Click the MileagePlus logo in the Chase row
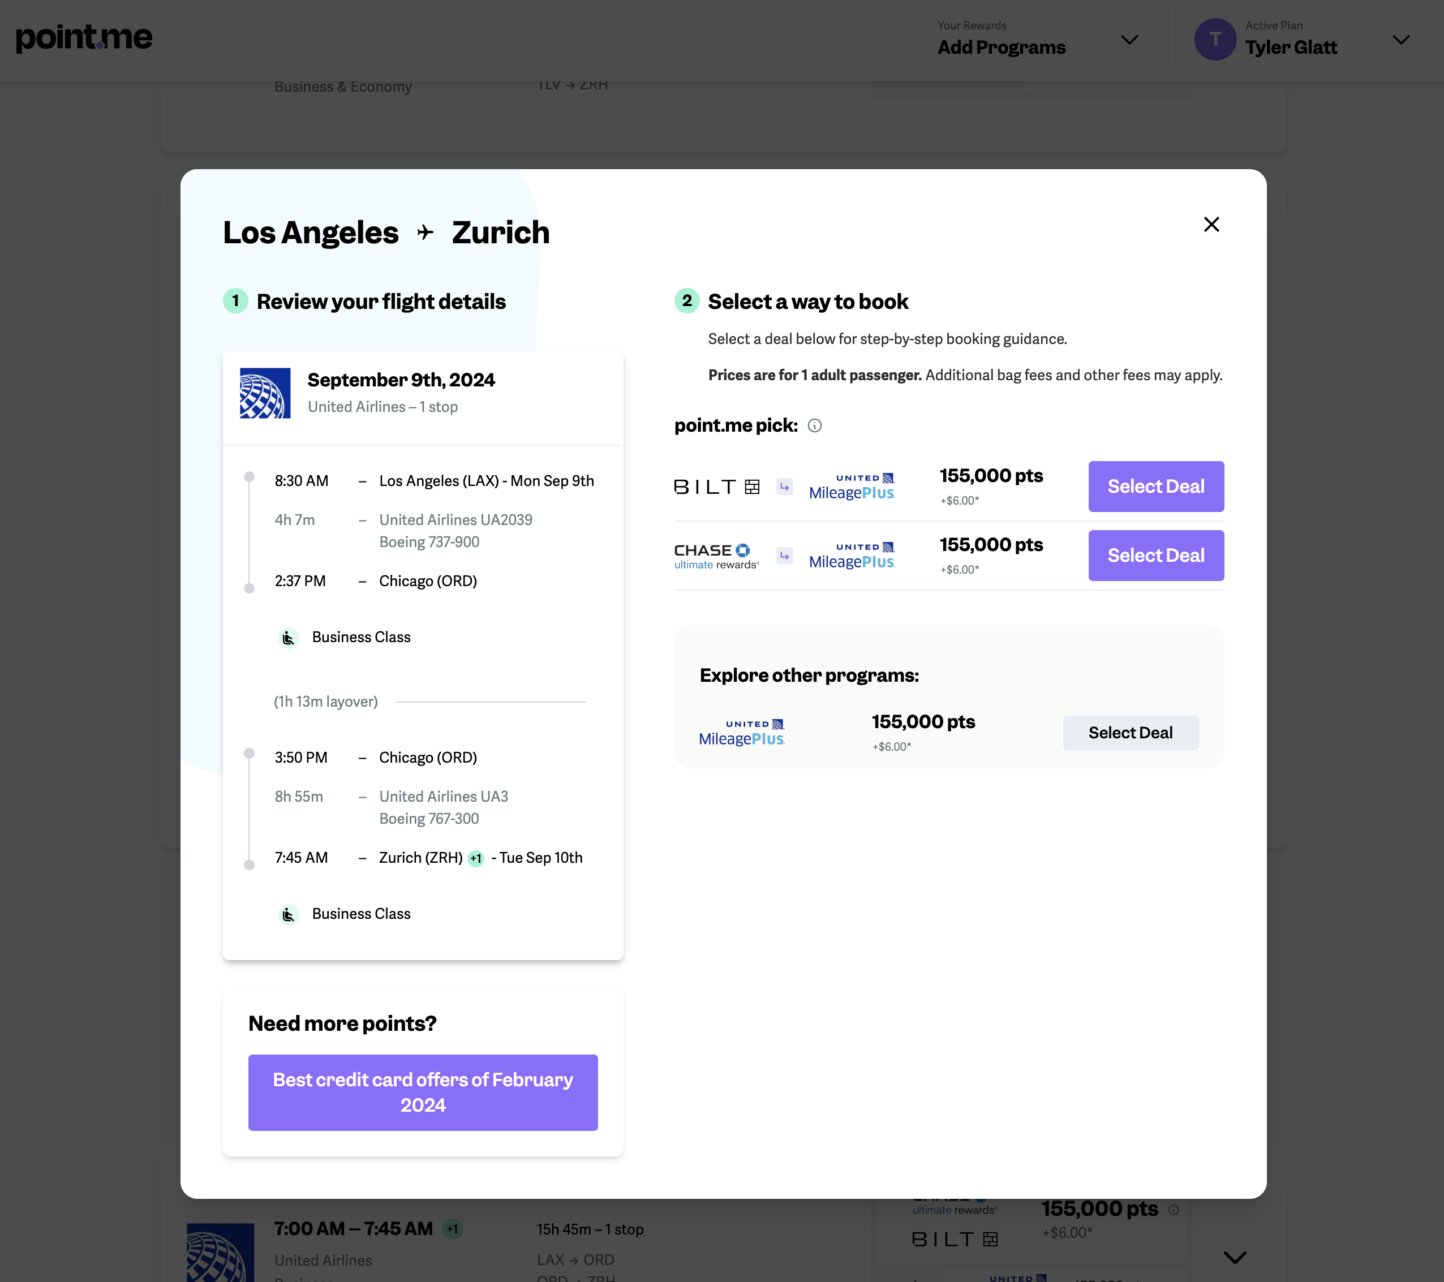The width and height of the screenshot is (1444, 1282). pyautogui.click(x=852, y=556)
